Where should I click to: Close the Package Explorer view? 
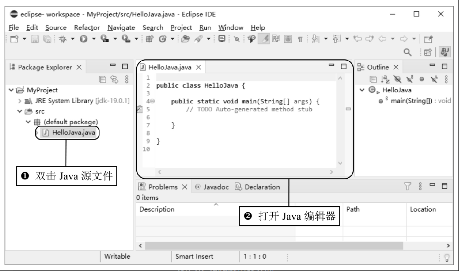tap(79, 67)
